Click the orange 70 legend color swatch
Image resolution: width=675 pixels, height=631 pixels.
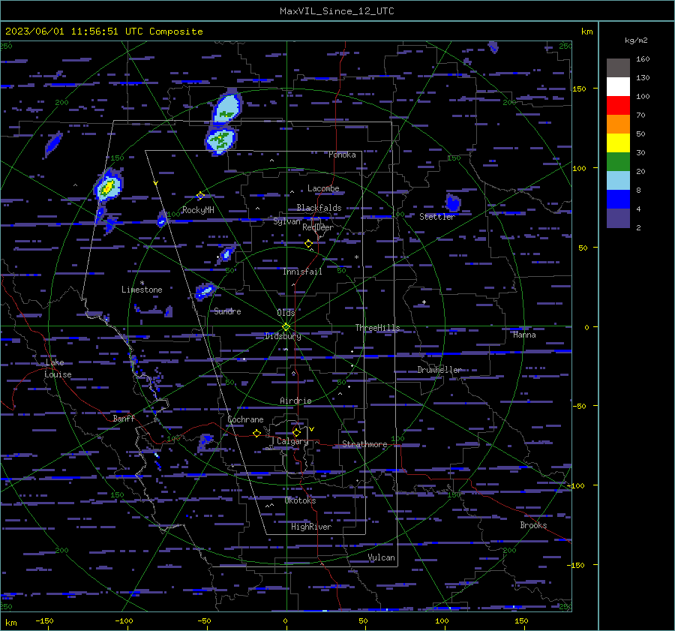click(x=618, y=124)
